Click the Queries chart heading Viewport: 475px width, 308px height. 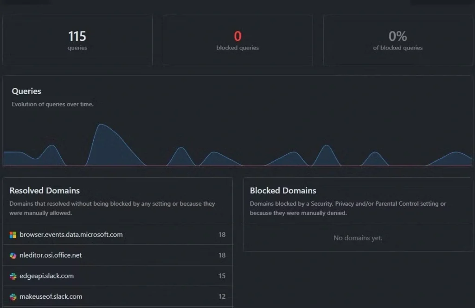click(26, 91)
